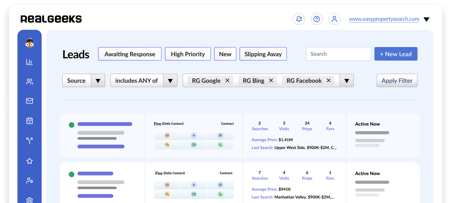Viewport: 451px width, 203px height.
Task: Click the phone call icon on the first lead
Action: coord(220,145)
